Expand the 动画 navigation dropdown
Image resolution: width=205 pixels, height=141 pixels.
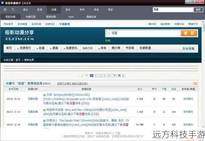(x=41, y=48)
